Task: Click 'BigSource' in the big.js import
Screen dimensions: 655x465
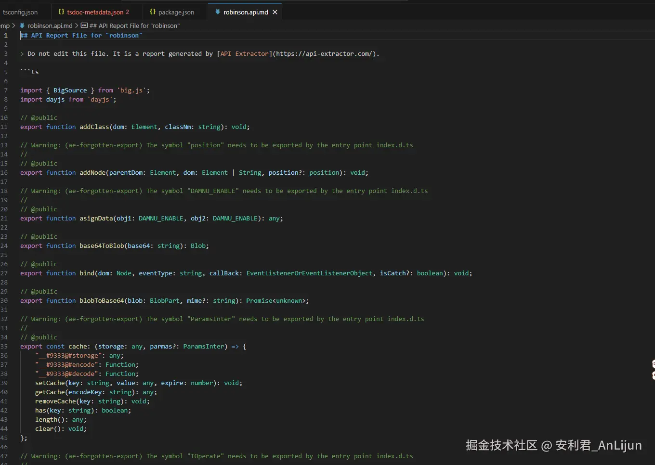Action: [x=70, y=90]
